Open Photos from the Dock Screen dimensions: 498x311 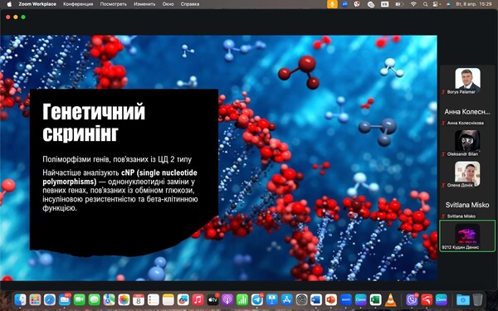[x=124, y=299]
